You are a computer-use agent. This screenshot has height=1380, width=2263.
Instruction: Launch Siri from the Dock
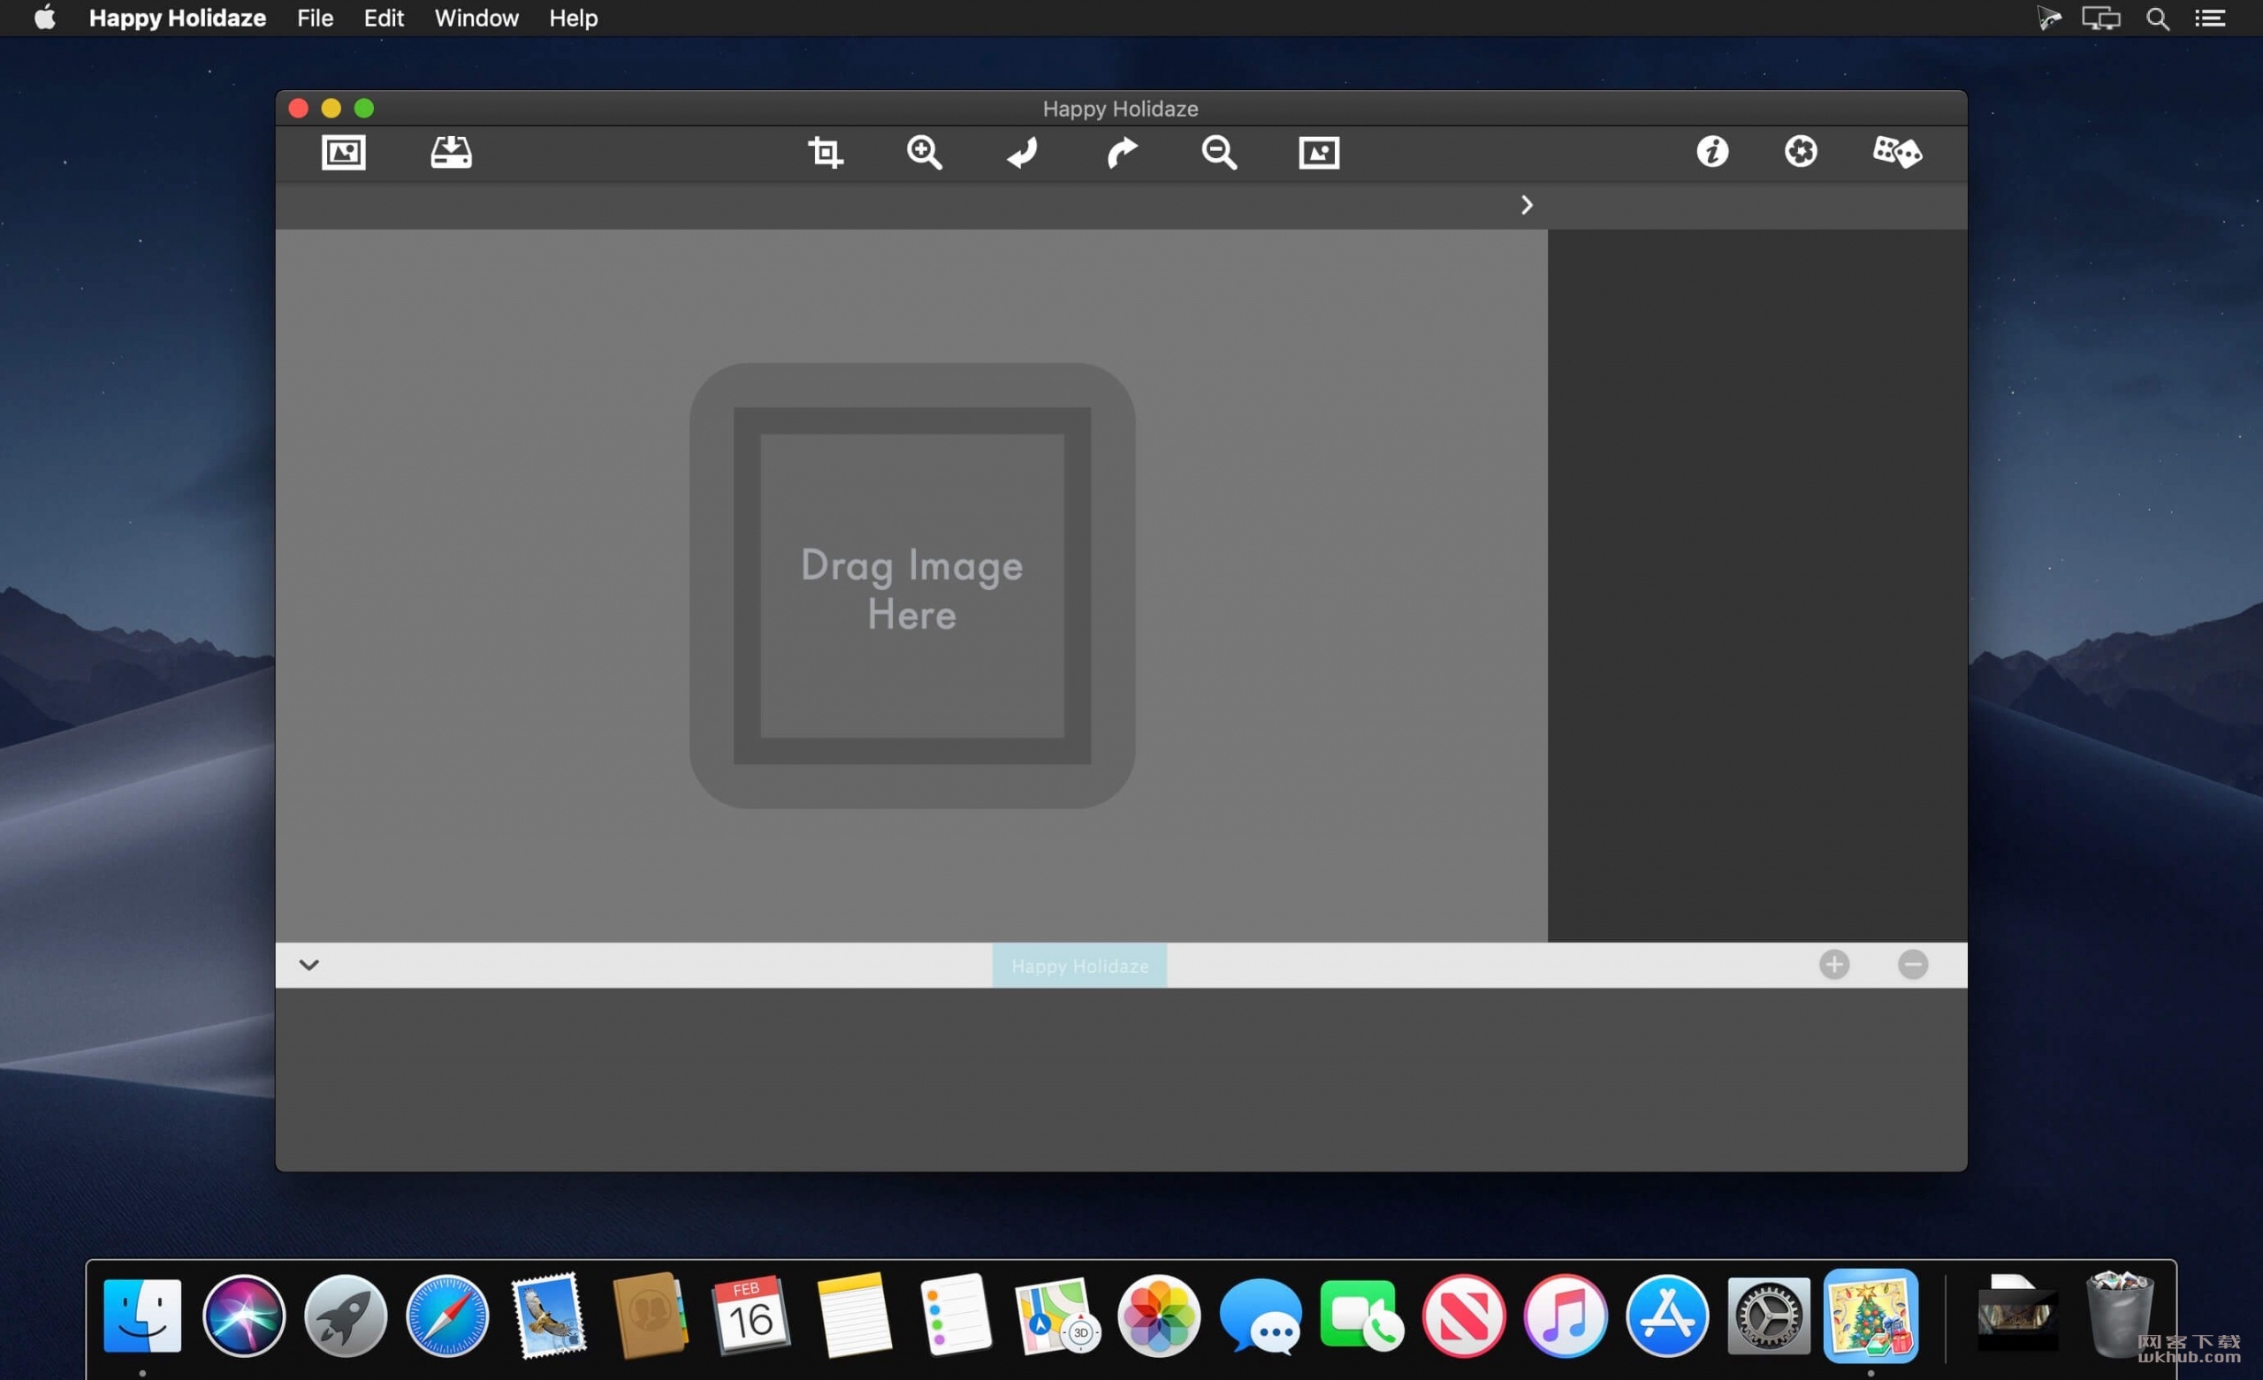click(x=243, y=1316)
